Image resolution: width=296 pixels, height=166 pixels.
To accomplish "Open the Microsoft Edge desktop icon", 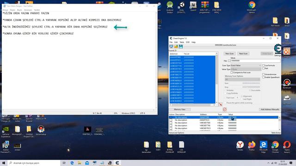I will click(263, 147).
